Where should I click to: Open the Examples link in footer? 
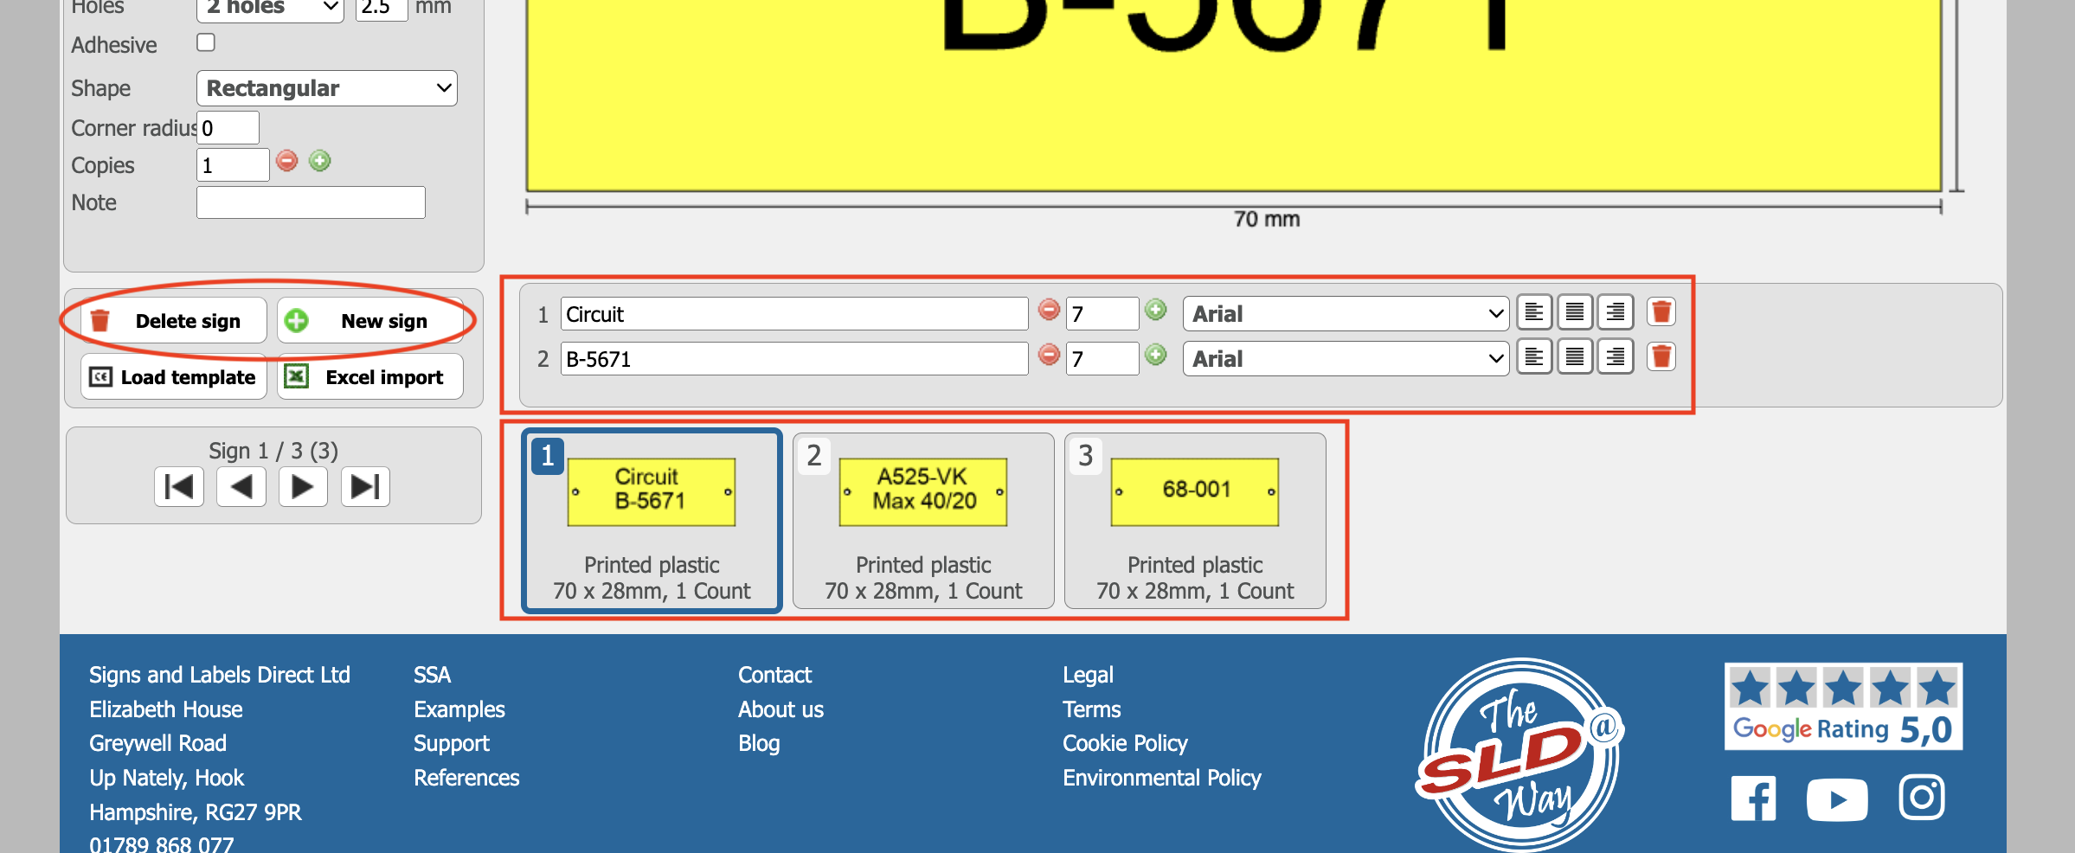pyautogui.click(x=459, y=709)
